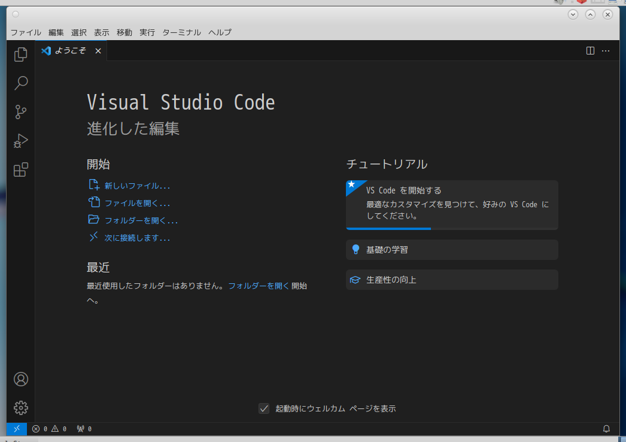
Task: Click the 最近 section heading
Action: pos(98,267)
